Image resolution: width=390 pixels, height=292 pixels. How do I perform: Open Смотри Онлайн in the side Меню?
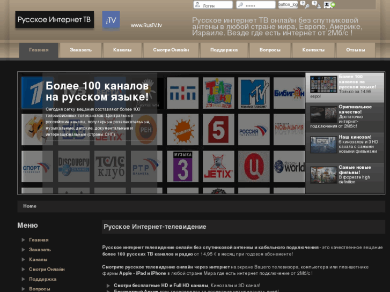pos(47,269)
